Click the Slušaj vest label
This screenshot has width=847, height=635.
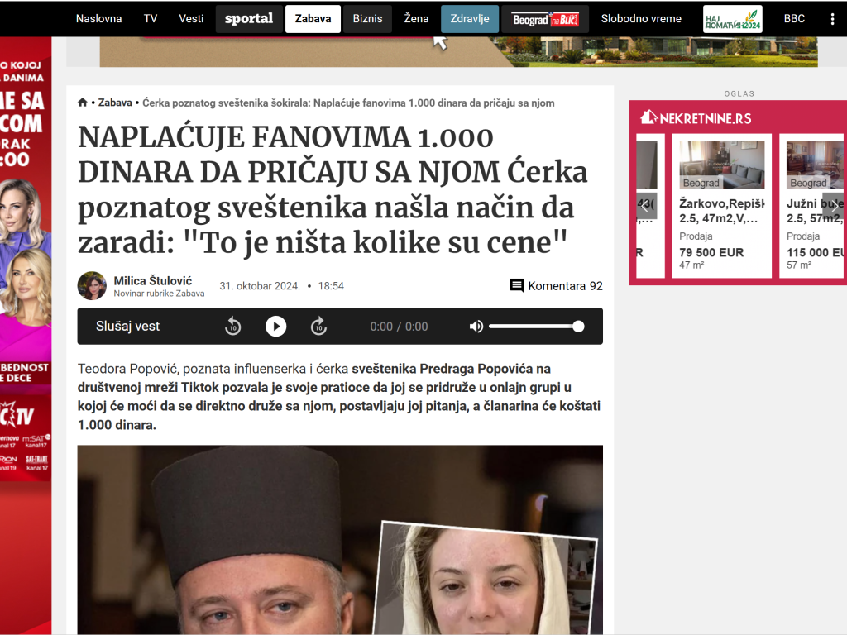pyautogui.click(x=127, y=326)
